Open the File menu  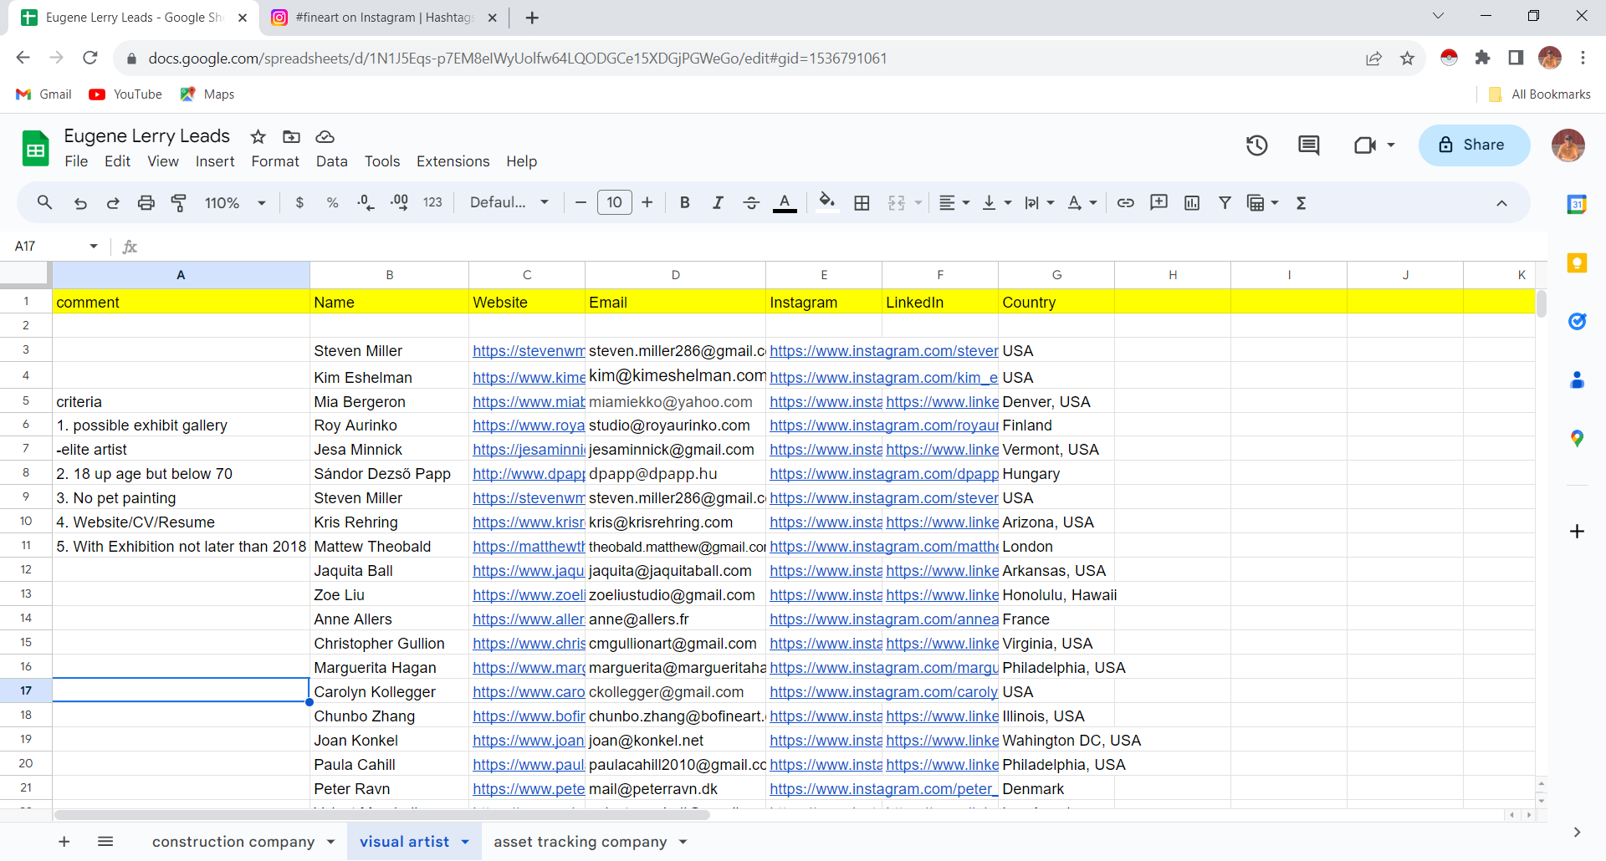point(76,161)
